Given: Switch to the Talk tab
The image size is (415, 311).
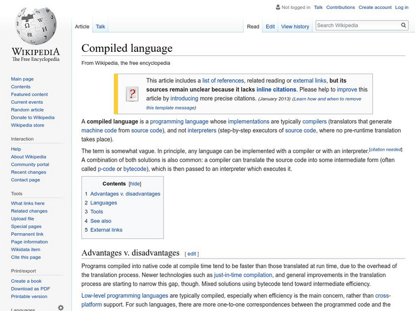Looking at the screenshot, I should 100,26.
